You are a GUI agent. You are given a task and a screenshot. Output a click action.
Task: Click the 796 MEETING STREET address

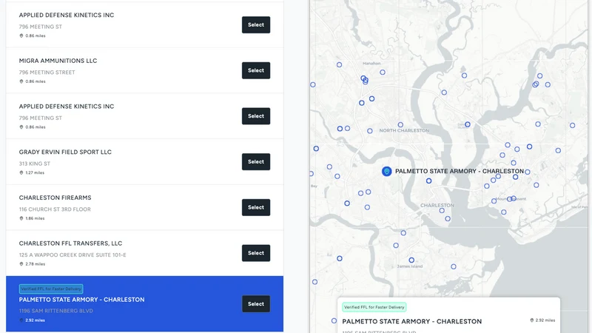[x=47, y=73]
